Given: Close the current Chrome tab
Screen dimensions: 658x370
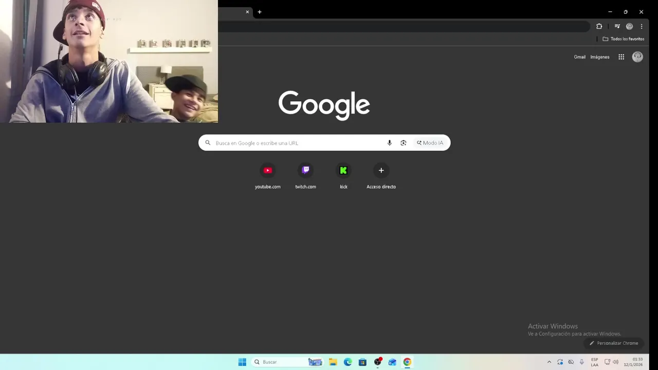Looking at the screenshot, I should pyautogui.click(x=247, y=12).
